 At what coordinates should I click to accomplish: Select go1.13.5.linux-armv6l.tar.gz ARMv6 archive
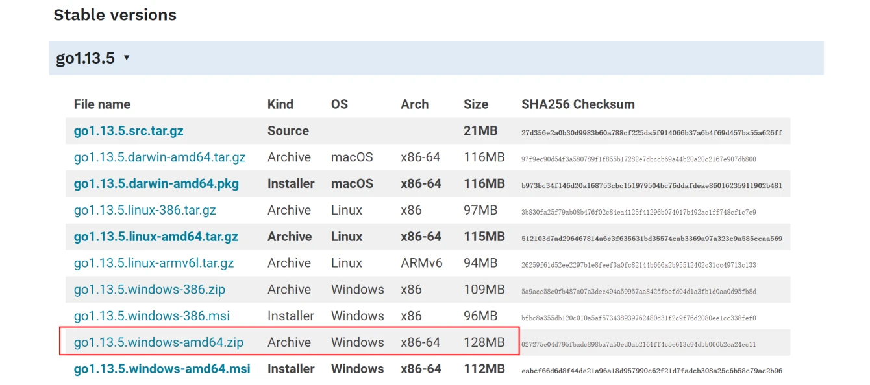click(x=154, y=263)
